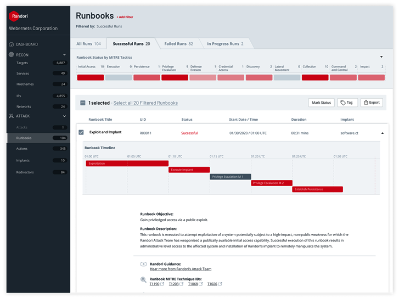Collapse the Attack sidebar section

(x=64, y=116)
